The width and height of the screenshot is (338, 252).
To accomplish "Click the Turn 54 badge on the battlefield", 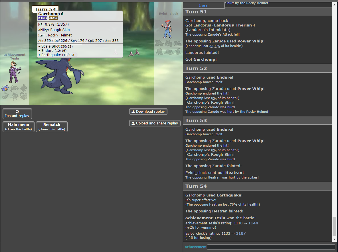I will point(45,9).
